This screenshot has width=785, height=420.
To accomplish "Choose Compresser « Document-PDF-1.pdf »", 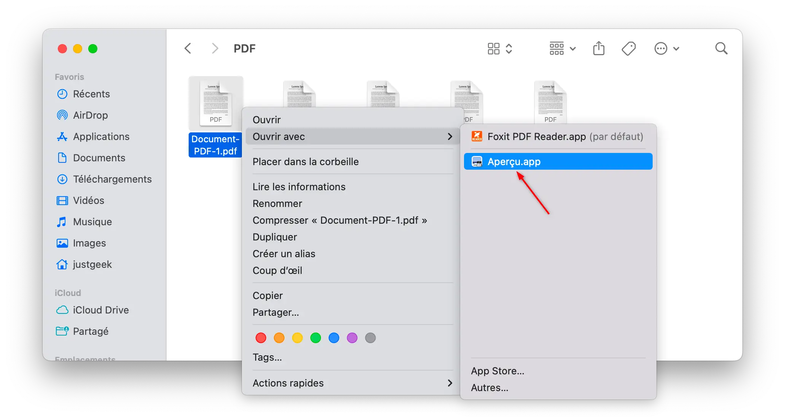I will [353, 220].
